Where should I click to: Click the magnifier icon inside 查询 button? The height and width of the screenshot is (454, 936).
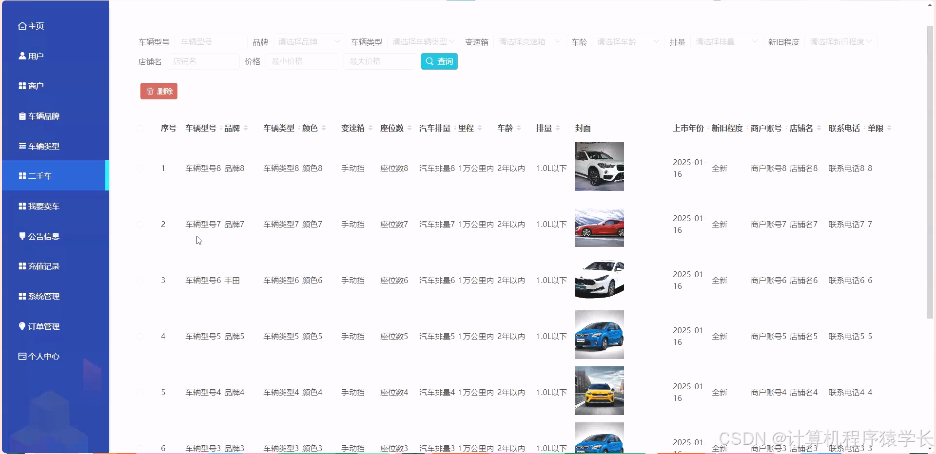point(429,61)
